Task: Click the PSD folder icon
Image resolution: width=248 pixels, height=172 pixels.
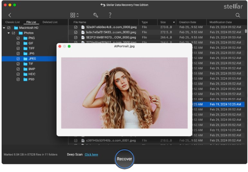Action: pos(25,79)
